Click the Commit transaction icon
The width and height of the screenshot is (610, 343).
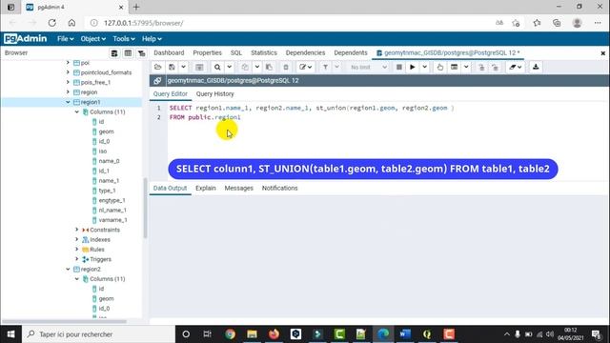tap(481, 68)
